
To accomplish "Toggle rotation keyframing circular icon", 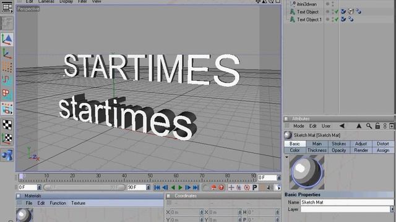I will [x=247, y=187].
